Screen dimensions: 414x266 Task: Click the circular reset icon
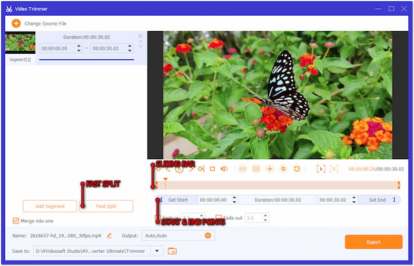tap(297, 169)
